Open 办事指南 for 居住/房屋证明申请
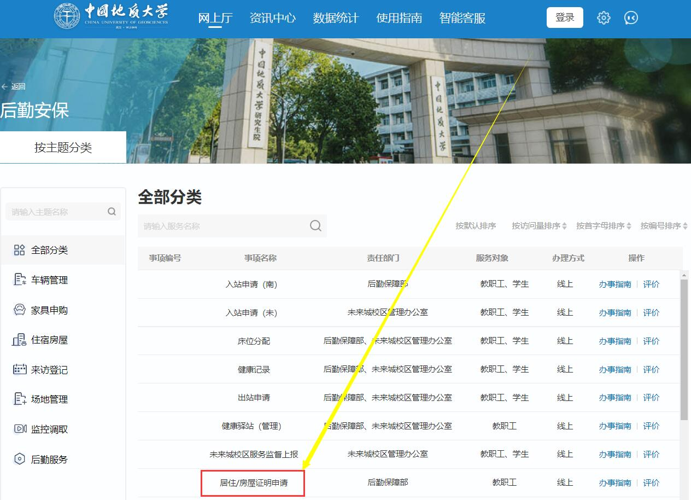691x500 pixels. (615, 483)
